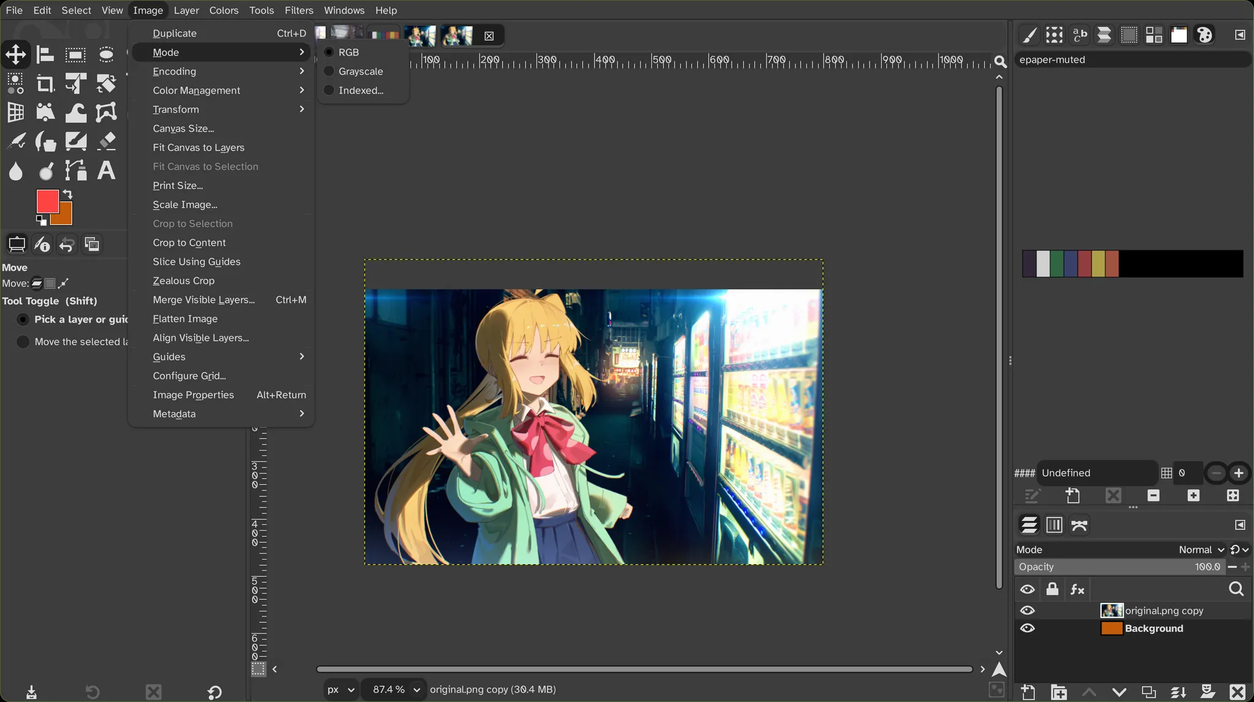Activate the Warp Transform tool

click(75, 113)
